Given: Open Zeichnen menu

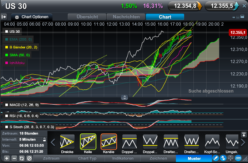Looking at the screenshot, I should 158,158.
